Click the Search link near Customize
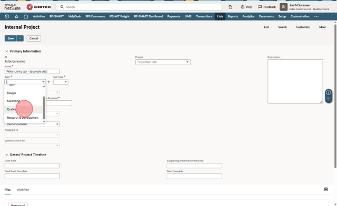Image resolution: width=337 pixels, height=206 pixels. 282,27
